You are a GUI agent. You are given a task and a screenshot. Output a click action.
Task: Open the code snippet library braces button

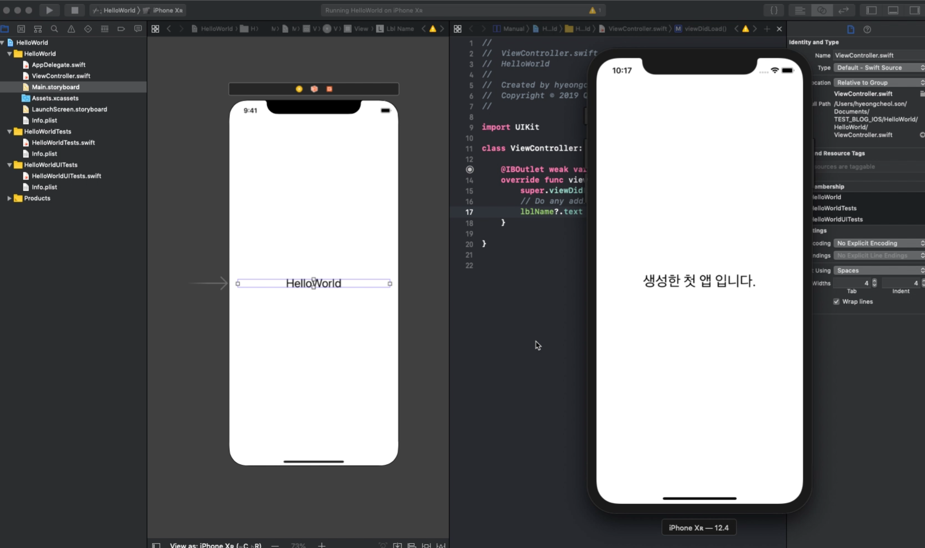coord(773,10)
